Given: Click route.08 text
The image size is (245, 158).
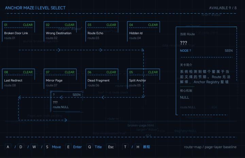Looking at the screenshot, I should (10, 85).
